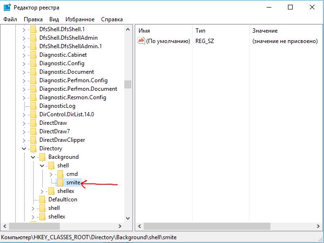The width and height of the screenshot is (324, 243).
Task: Click the status bar registry path
Action: pos(89,237)
